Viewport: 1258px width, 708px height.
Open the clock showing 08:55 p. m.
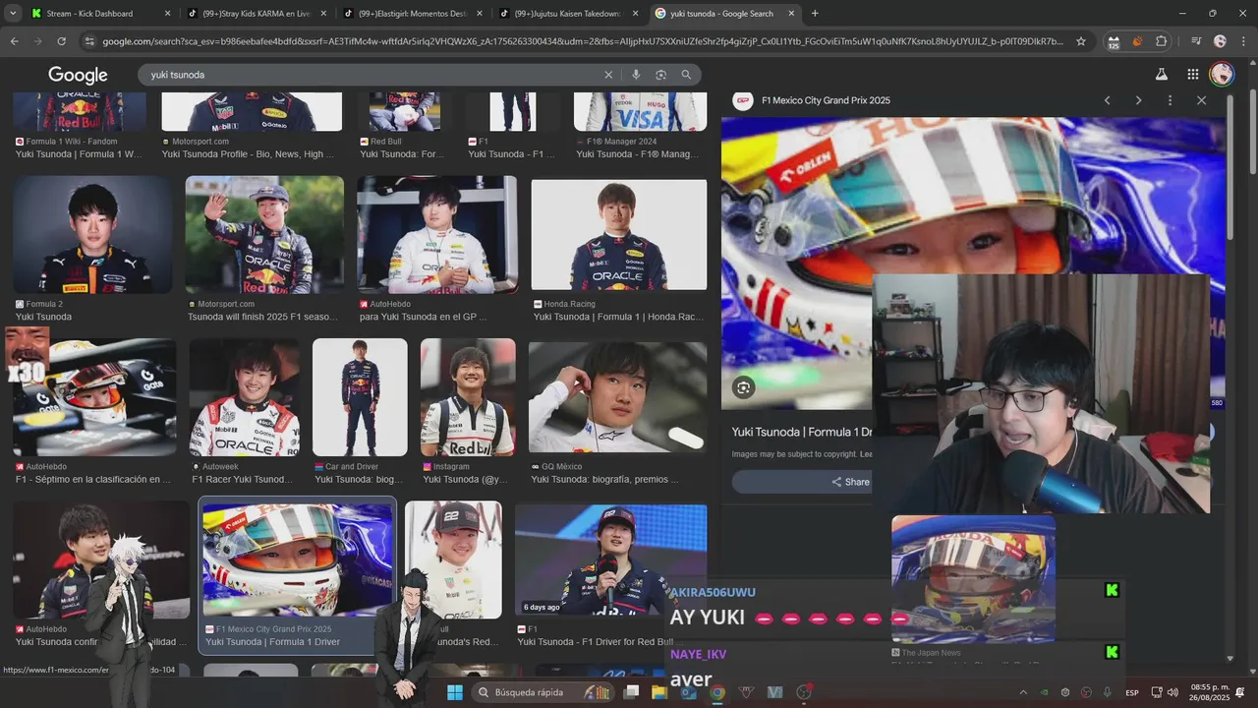(1210, 692)
